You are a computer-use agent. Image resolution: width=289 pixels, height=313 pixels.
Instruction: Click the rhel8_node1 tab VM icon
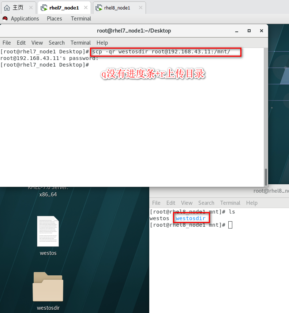[99, 8]
